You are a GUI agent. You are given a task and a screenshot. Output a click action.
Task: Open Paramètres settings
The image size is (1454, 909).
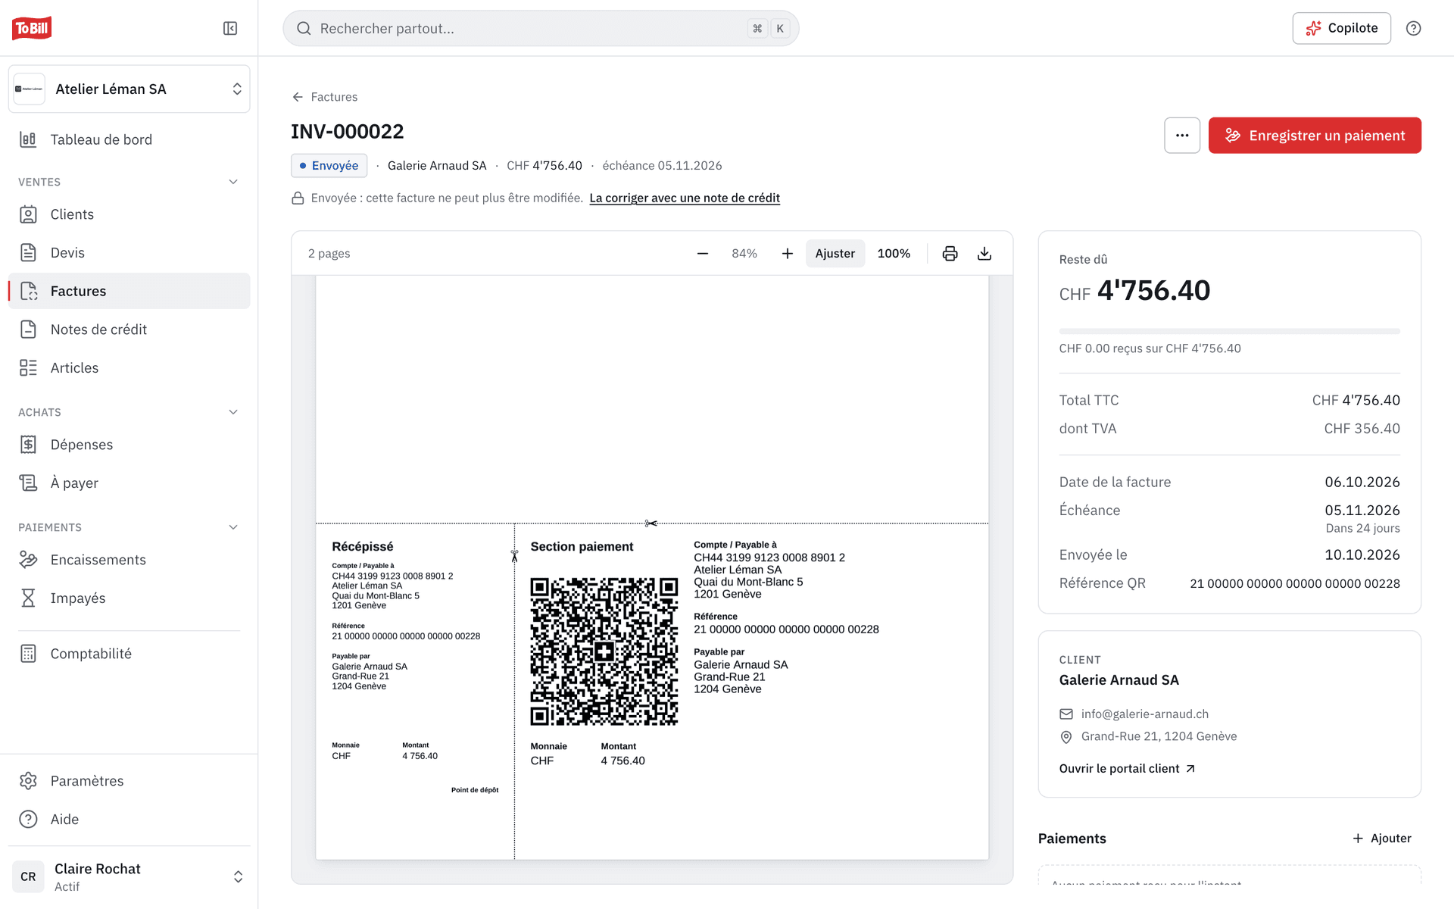[129, 781]
